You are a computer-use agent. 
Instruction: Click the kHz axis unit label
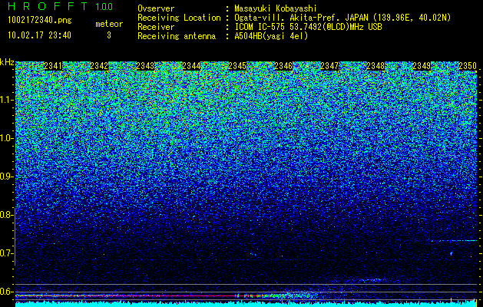coord(7,62)
